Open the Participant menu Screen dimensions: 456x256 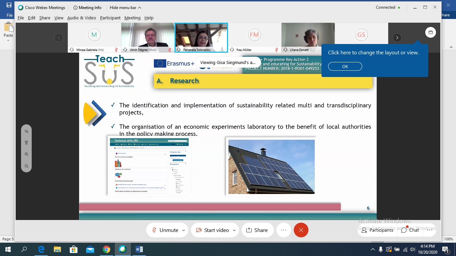(110, 18)
